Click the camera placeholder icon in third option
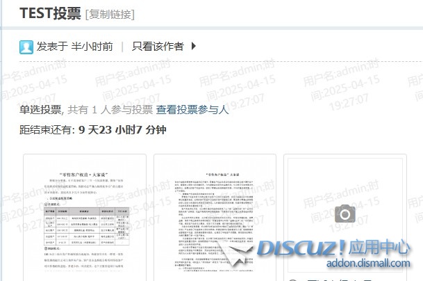Screen dimensions: 423x281 click(x=345, y=214)
